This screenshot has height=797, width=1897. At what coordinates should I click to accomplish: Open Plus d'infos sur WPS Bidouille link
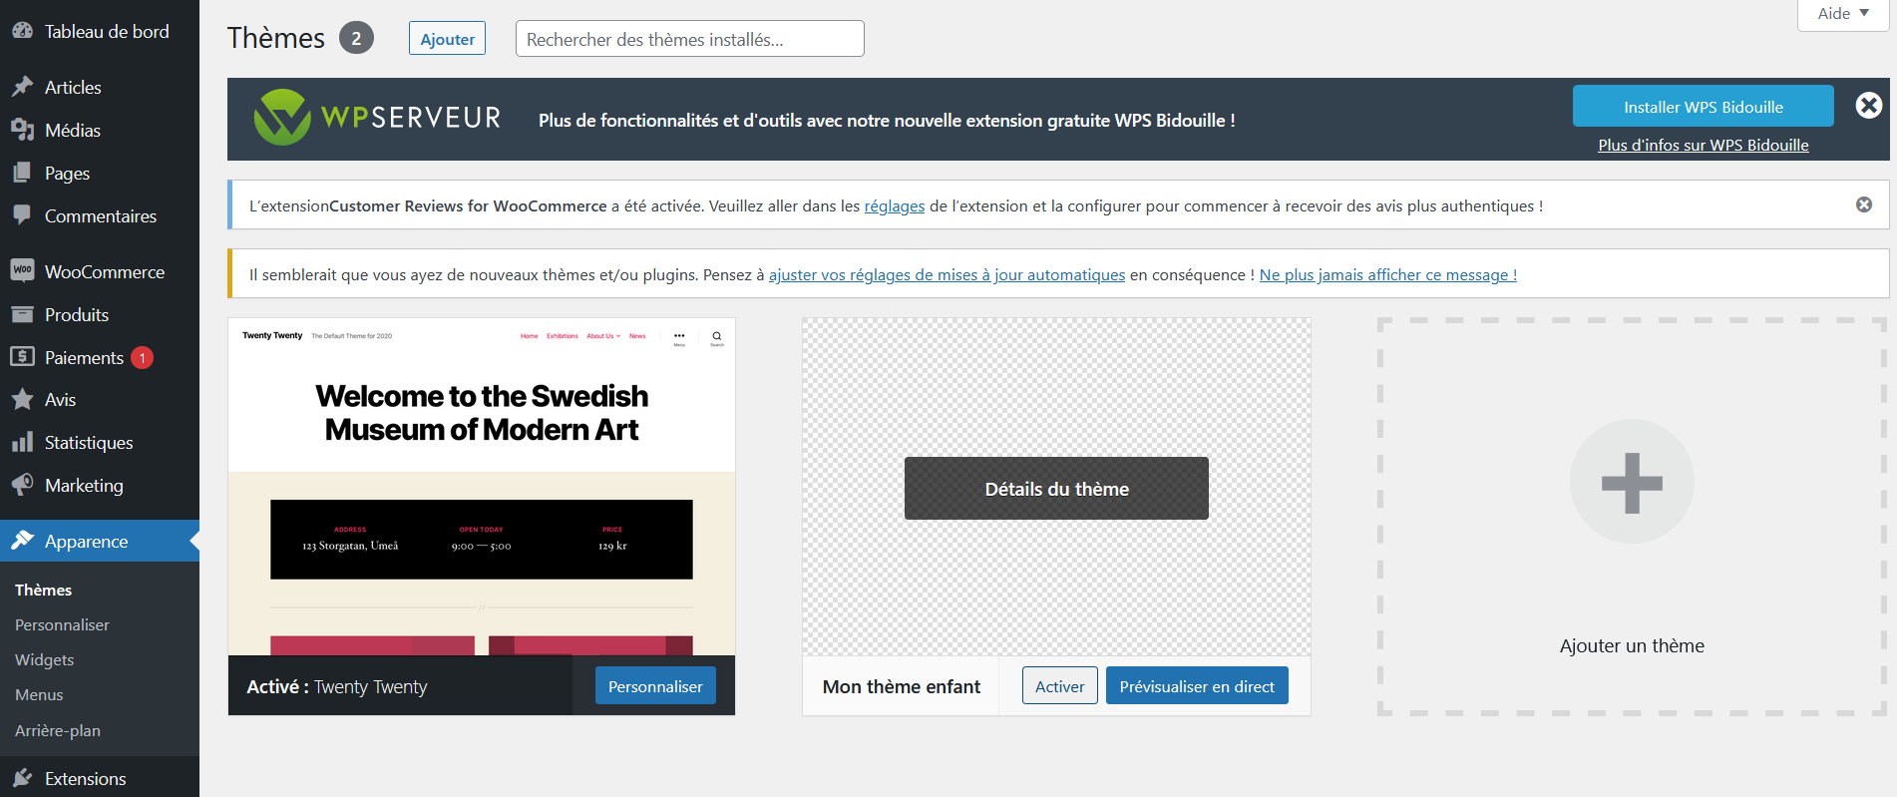coord(1703,145)
